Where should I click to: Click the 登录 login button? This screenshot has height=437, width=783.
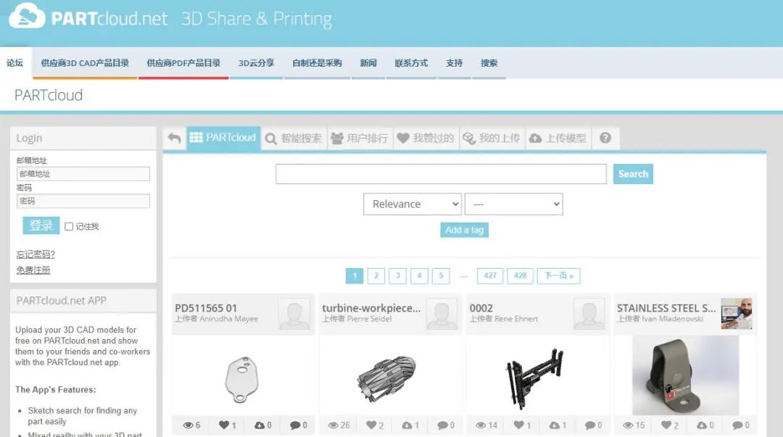(41, 225)
